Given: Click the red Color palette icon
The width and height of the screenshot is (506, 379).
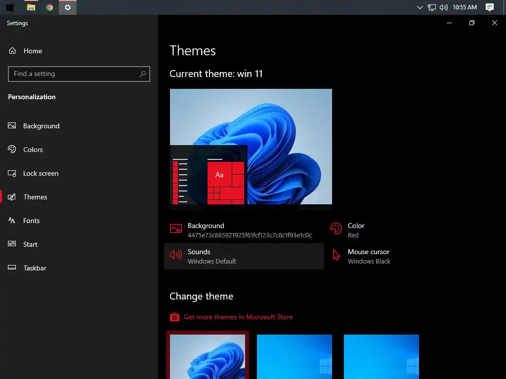Looking at the screenshot, I should pyautogui.click(x=336, y=228).
